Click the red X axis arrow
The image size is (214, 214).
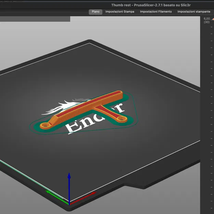click(x=83, y=198)
